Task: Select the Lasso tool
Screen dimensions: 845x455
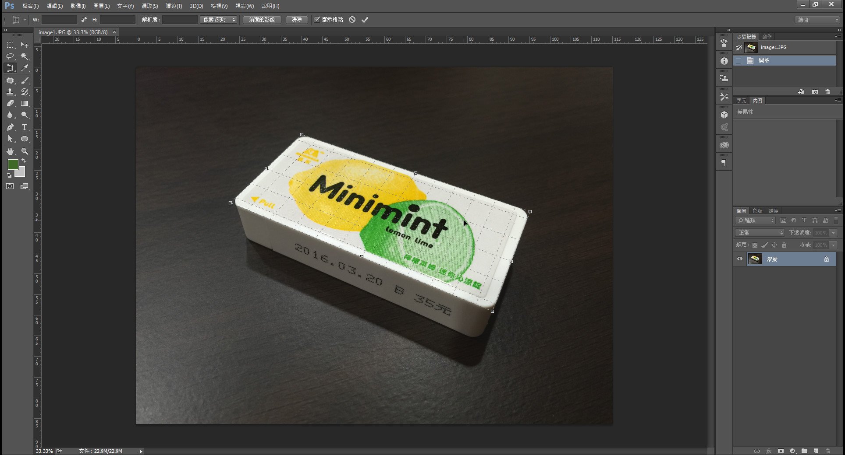Action: coord(10,56)
